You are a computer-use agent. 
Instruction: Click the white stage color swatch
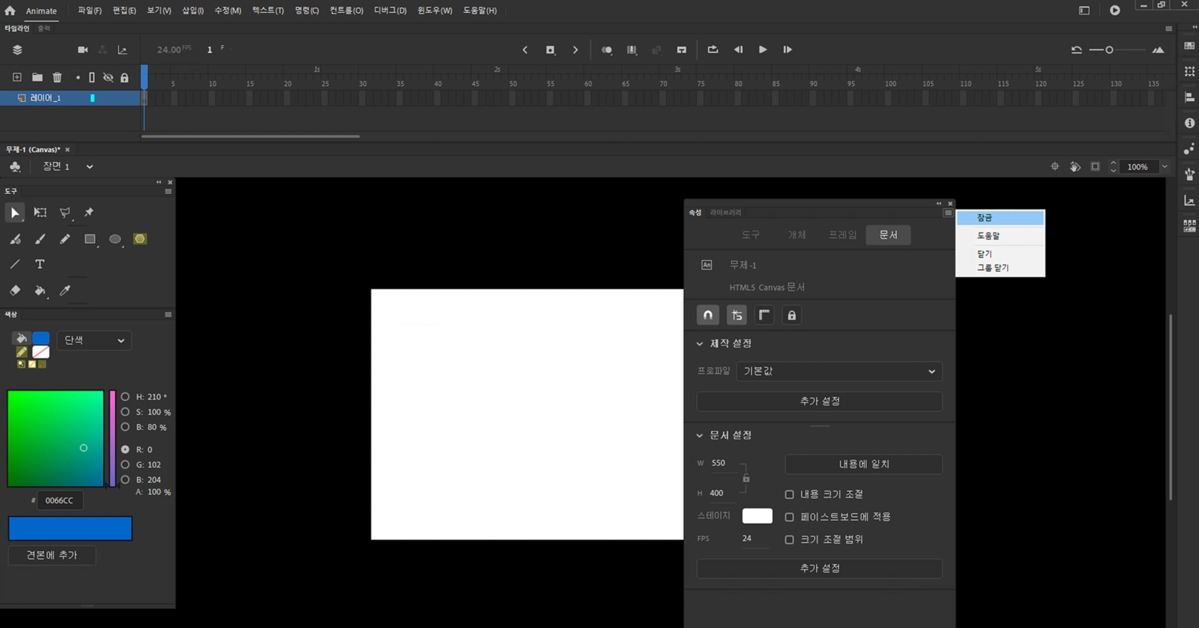click(757, 516)
